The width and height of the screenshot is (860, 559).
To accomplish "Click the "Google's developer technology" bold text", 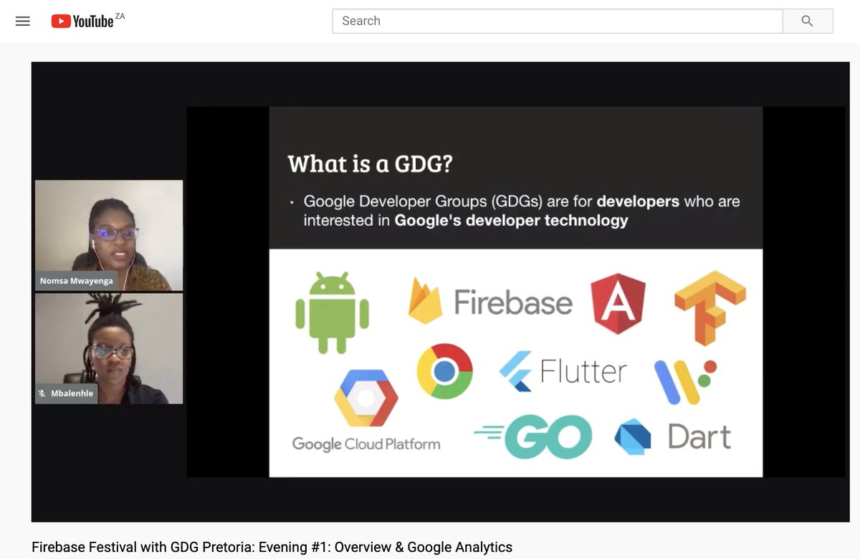I will (x=511, y=221).
